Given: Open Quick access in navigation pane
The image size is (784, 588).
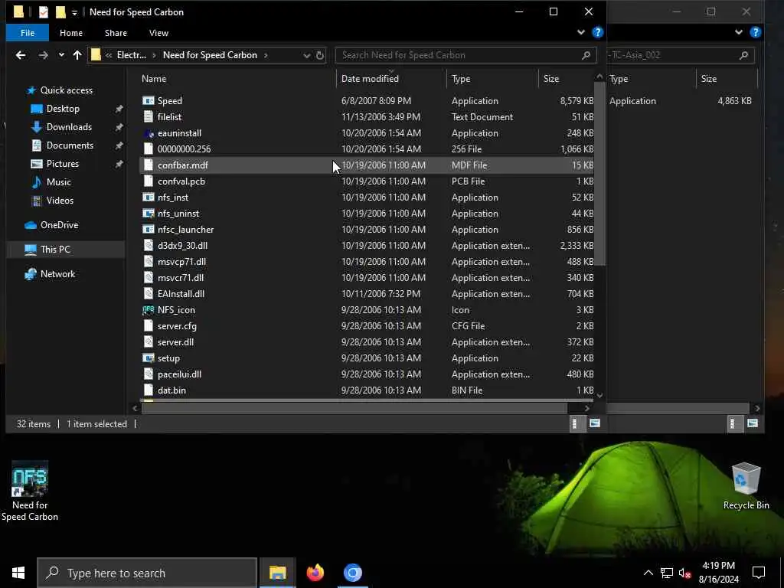Looking at the screenshot, I should [x=66, y=90].
